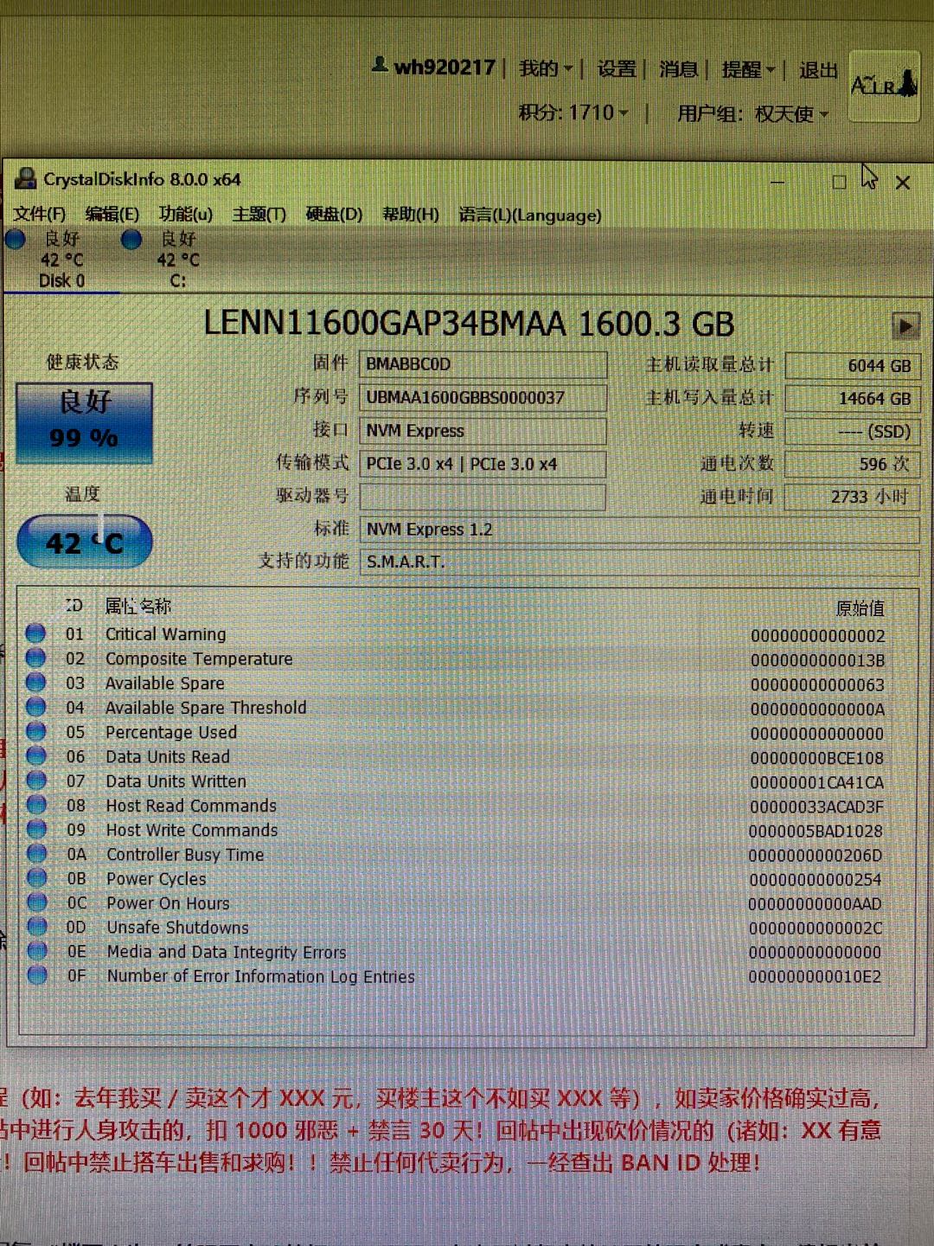Select the C: drive status icon

point(131,240)
